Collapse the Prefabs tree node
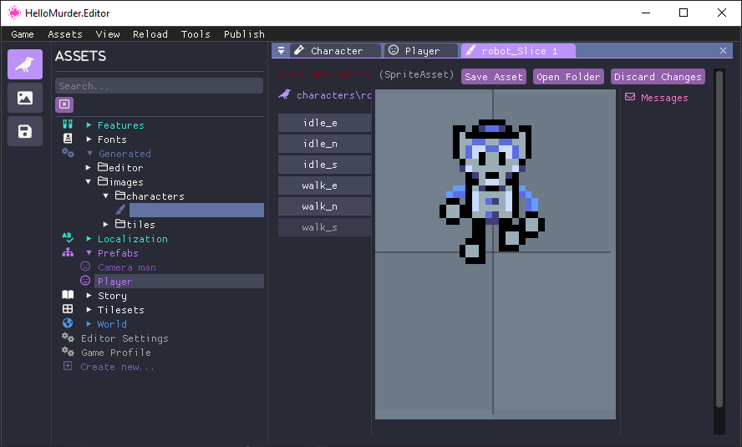 pos(89,253)
